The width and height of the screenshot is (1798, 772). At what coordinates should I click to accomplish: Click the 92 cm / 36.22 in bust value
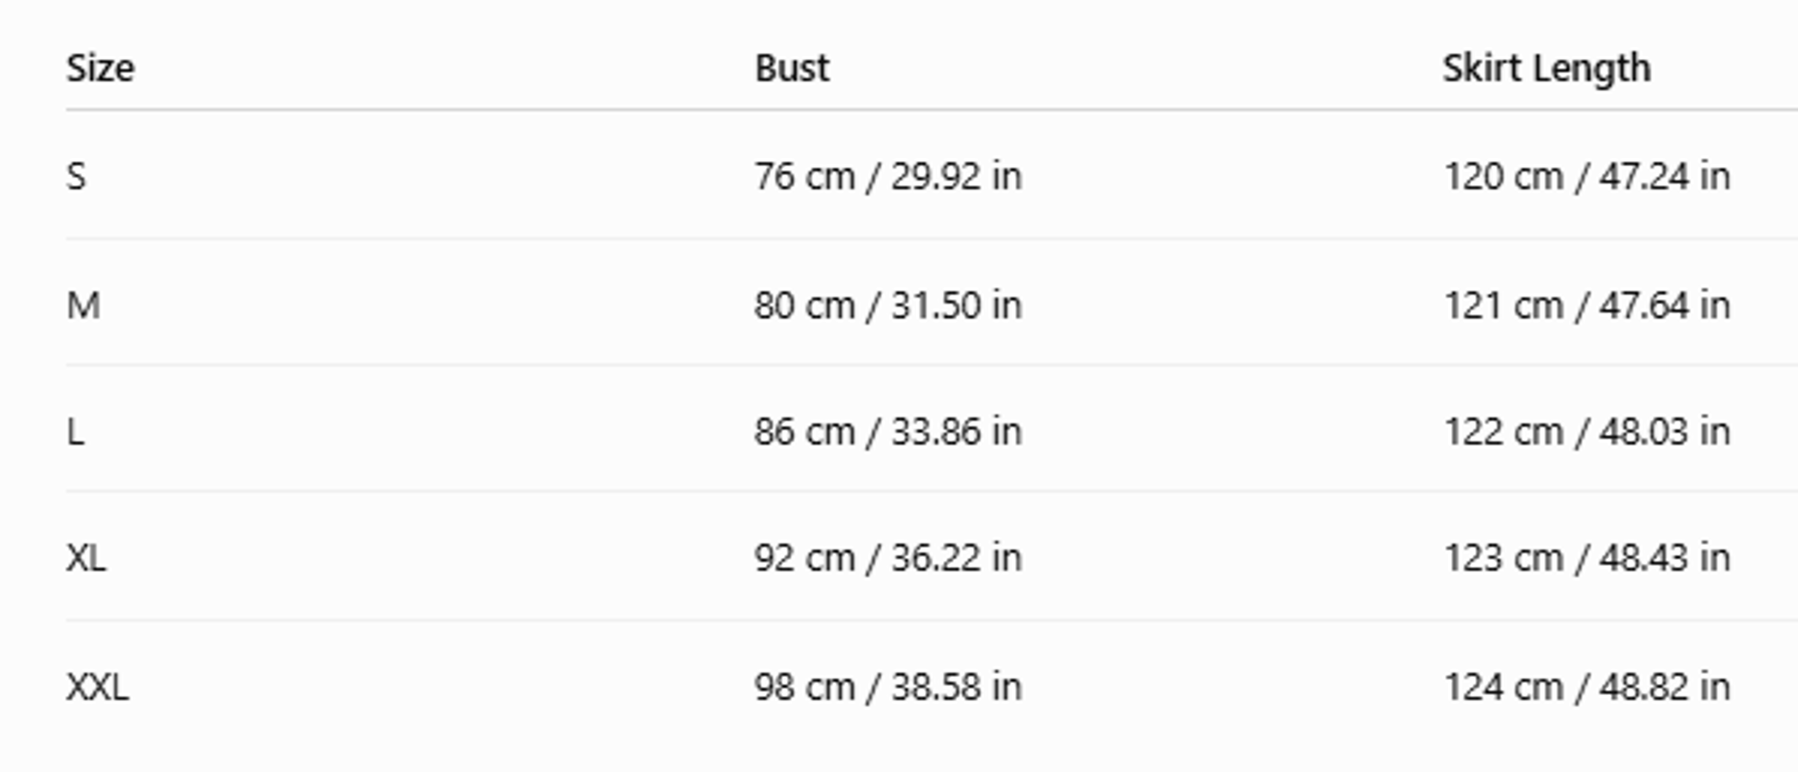click(888, 558)
